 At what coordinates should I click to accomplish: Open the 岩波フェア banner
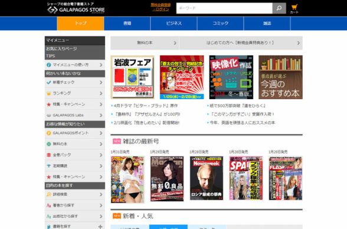(132, 77)
